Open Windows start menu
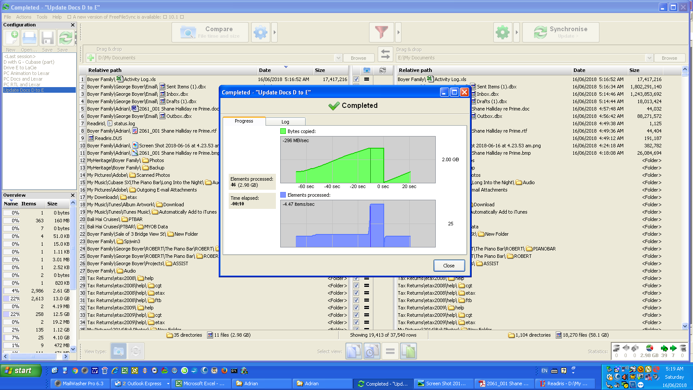Screen dimensions: 693x390 (20, 370)
